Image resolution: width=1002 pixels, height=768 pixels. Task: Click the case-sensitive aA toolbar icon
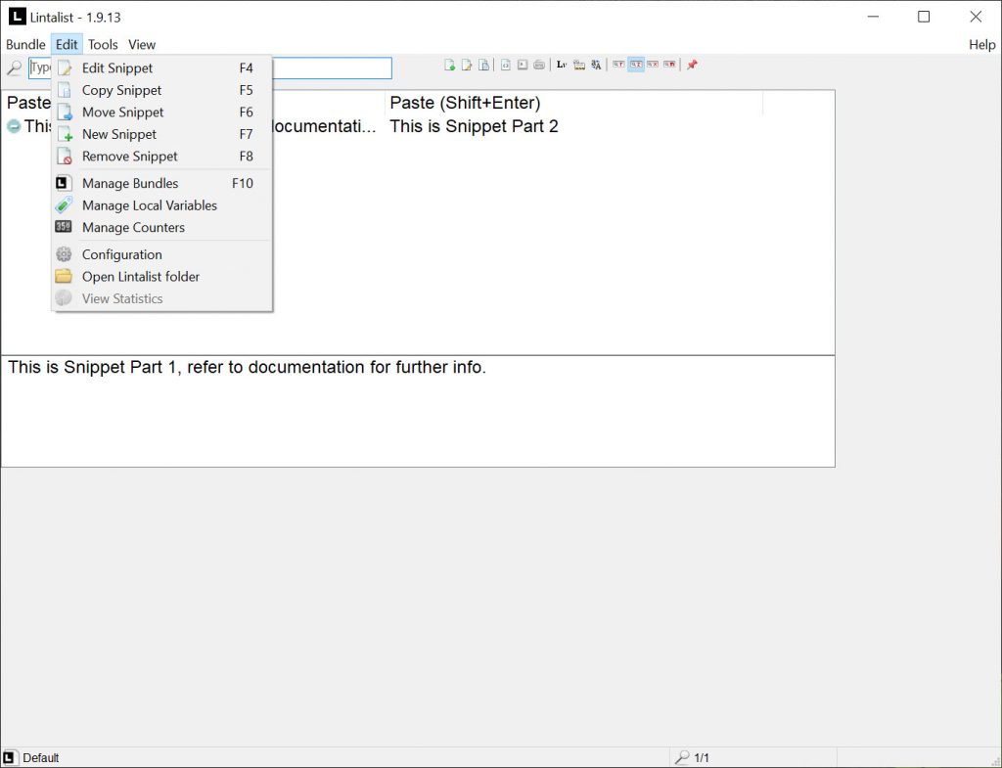tap(596, 65)
